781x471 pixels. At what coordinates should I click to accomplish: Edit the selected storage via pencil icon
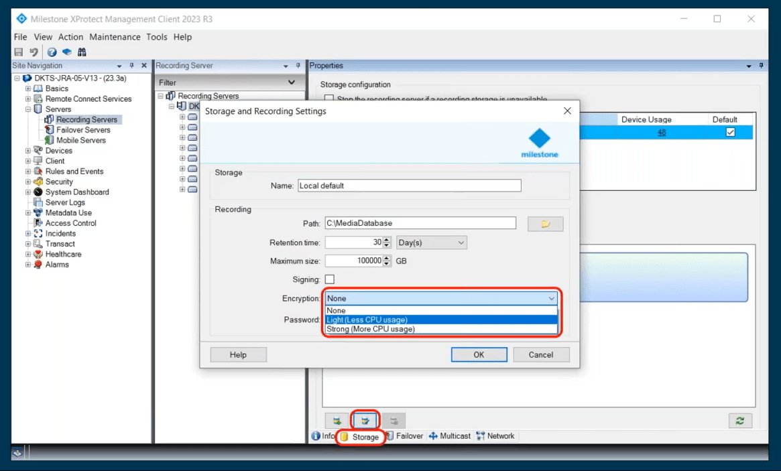pos(365,421)
